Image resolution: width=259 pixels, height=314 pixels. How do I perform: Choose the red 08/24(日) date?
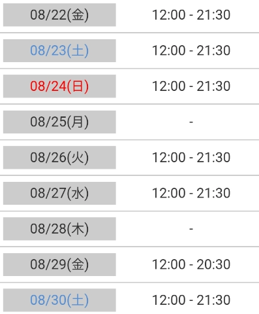click(59, 86)
